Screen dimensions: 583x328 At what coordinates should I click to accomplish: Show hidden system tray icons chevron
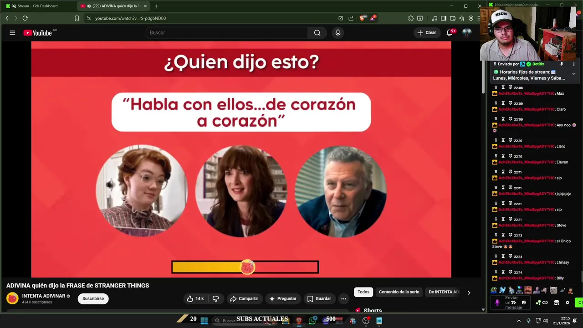point(518,321)
